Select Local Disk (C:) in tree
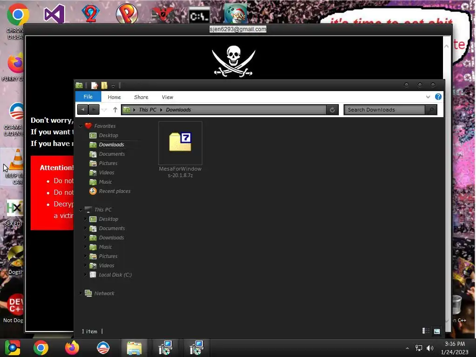The height and width of the screenshot is (357, 476). click(115, 275)
